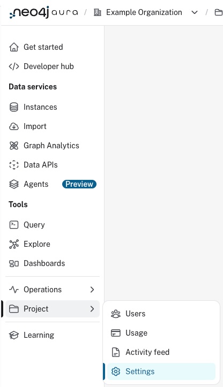Click the Dashboards layout icon
Screen dimensions: 223x387
[x=14, y=263]
